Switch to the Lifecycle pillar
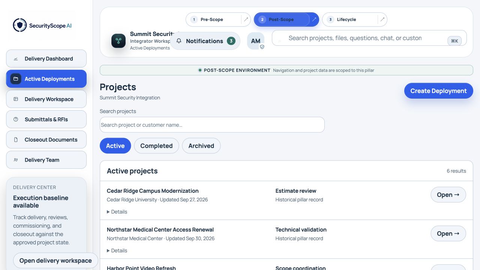 pyautogui.click(x=351, y=19)
